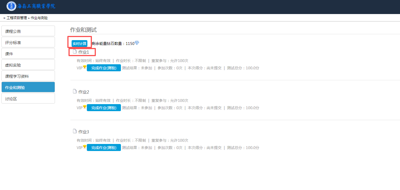The height and width of the screenshot is (190, 400).
Task: Open the 讨论区 sidebar item
Action: pos(28,98)
